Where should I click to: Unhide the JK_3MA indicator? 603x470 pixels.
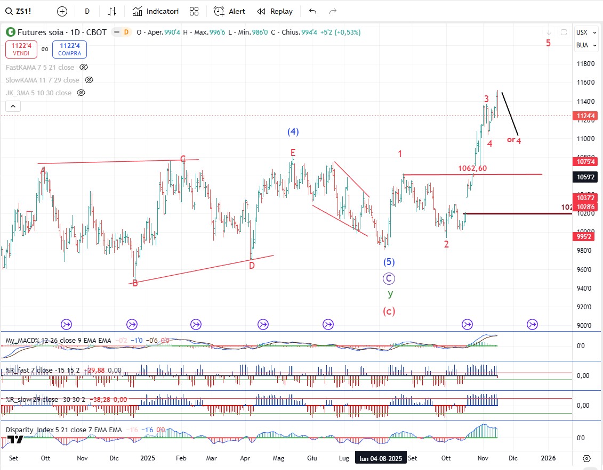coord(81,93)
